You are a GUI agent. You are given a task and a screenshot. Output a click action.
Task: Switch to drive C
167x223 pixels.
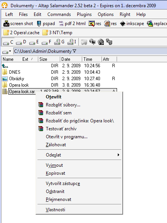(x=8, y=42)
